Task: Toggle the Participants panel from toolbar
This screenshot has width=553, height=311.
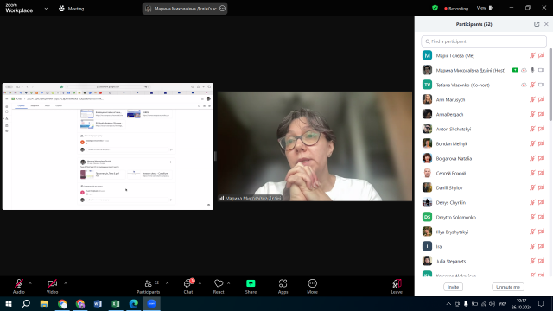Action: (149, 286)
